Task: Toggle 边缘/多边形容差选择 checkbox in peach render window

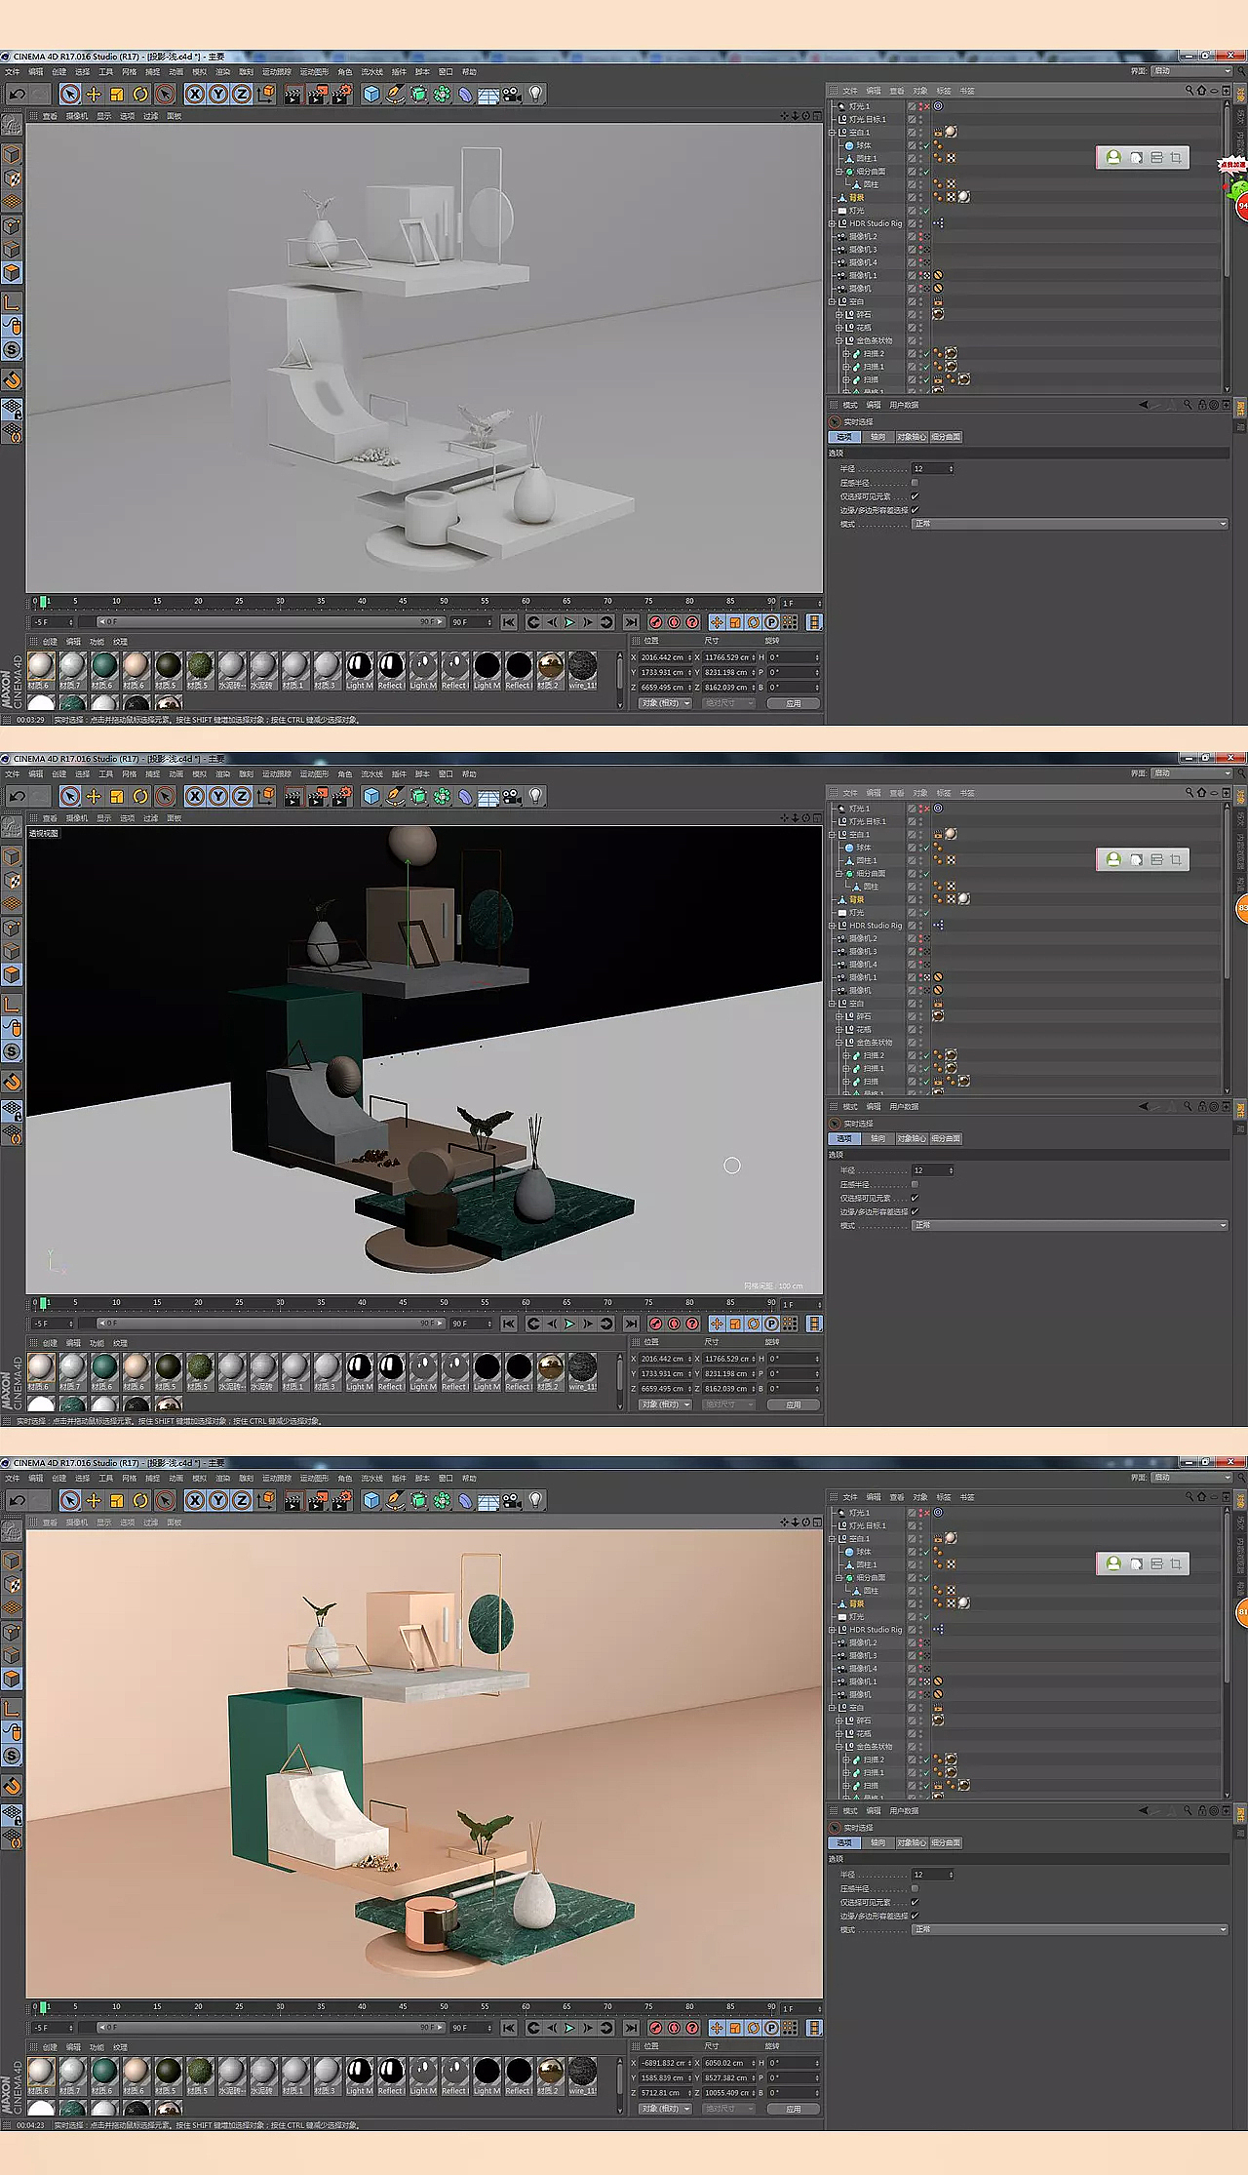Action: (915, 1916)
